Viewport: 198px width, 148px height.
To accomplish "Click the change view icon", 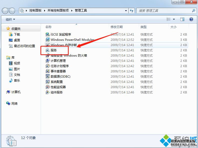I will (168, 19).
